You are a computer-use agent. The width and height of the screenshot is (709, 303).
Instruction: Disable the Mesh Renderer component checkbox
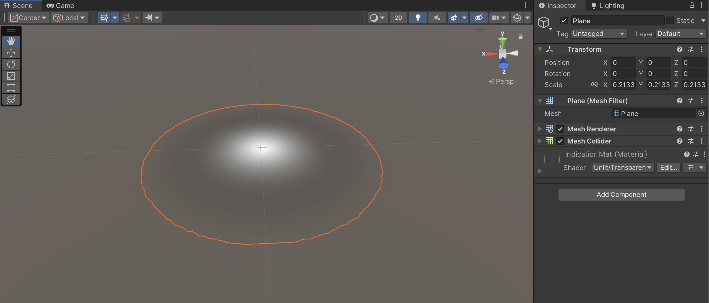coord(560,129)
